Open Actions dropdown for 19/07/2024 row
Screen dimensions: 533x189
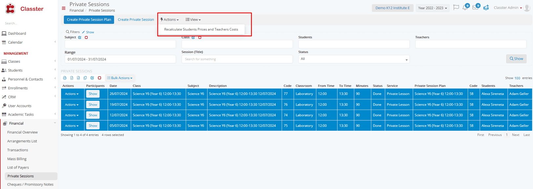pos(72,105)
